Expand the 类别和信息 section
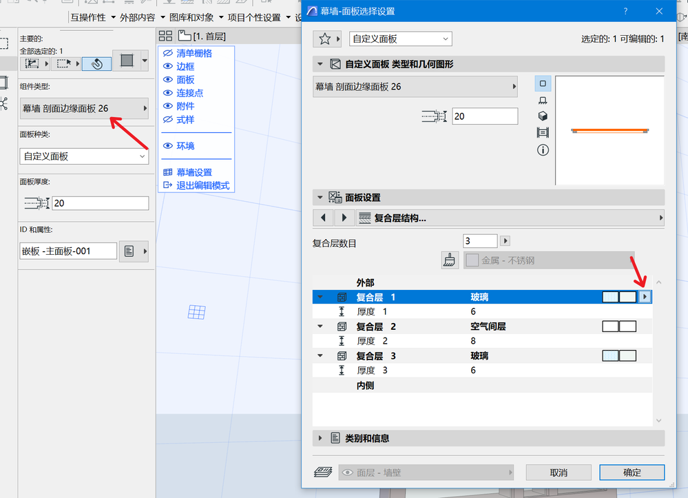 click(320, 438)
